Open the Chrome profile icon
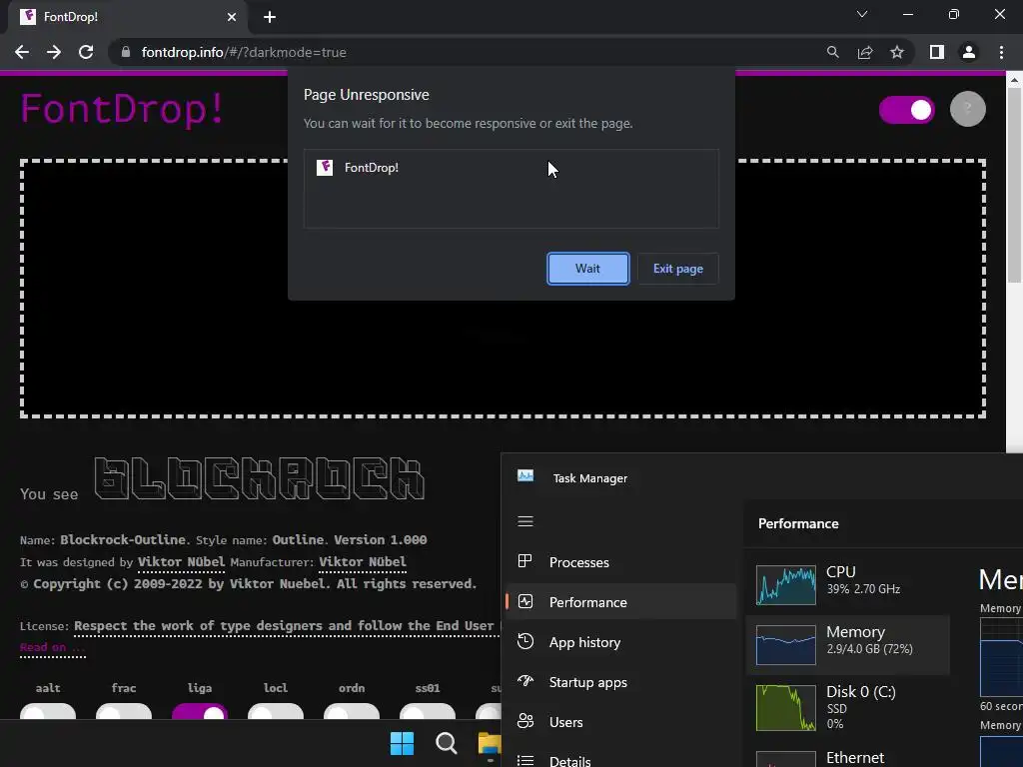1023x767 pixels. (969, 52)
